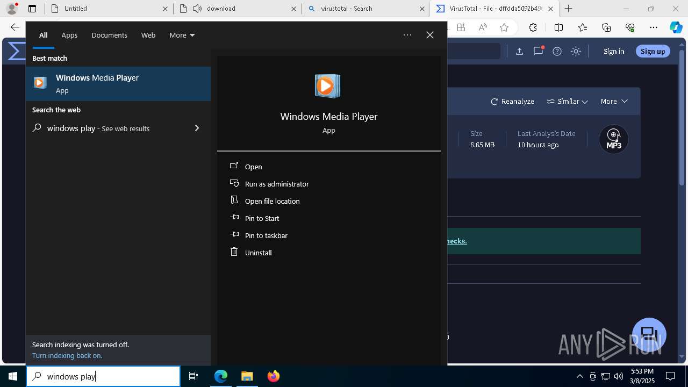Click the VirusTotal Sign in link
Screen dimensions: 688x387
[x=614, y=51]
